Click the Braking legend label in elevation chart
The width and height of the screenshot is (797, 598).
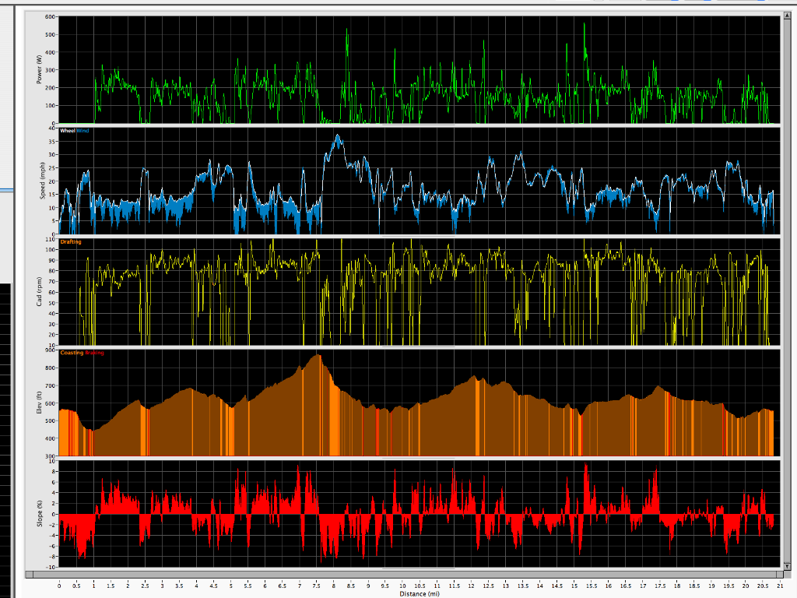click(x=93, y=354)
